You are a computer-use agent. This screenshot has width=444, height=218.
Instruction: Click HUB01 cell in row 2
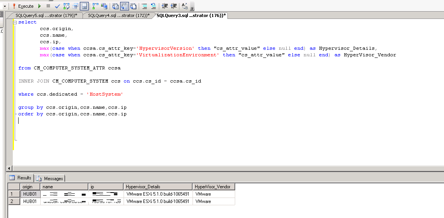30,201
